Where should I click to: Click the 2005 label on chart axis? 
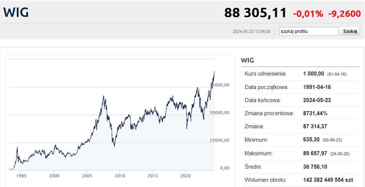point(87,175)
